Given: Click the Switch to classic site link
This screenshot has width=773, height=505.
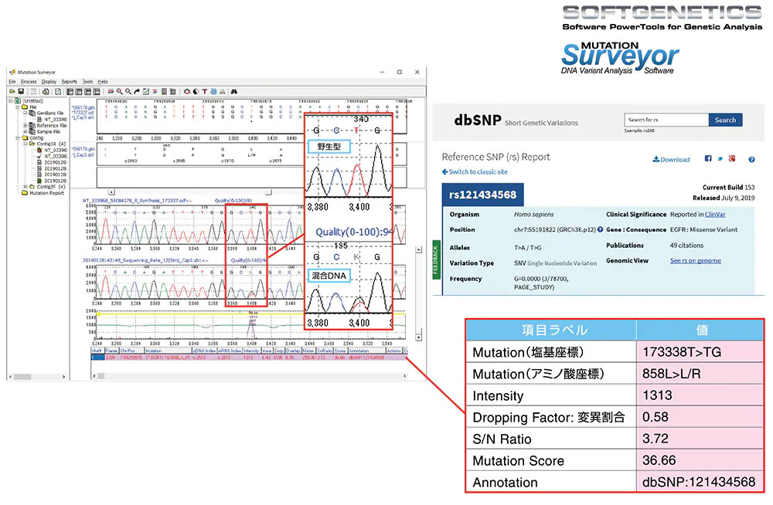Looking at the screenshot, I should pyautogui.click(x=475, y=172).
